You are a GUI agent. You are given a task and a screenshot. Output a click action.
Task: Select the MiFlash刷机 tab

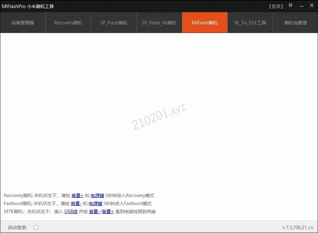(x=205, y=22)
